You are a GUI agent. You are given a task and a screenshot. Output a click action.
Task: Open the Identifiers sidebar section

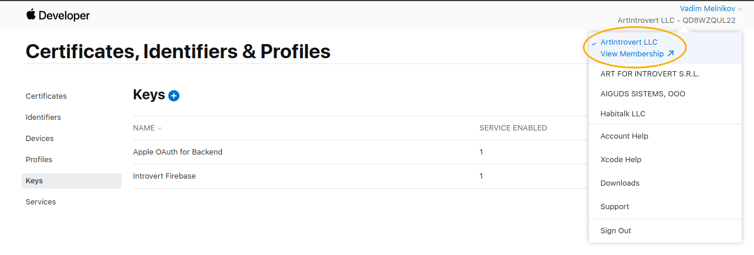[x=43, y=118]
